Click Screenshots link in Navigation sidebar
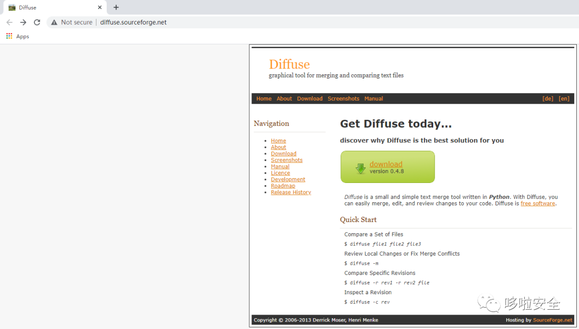The image size is (579, 329). [286, 160]
